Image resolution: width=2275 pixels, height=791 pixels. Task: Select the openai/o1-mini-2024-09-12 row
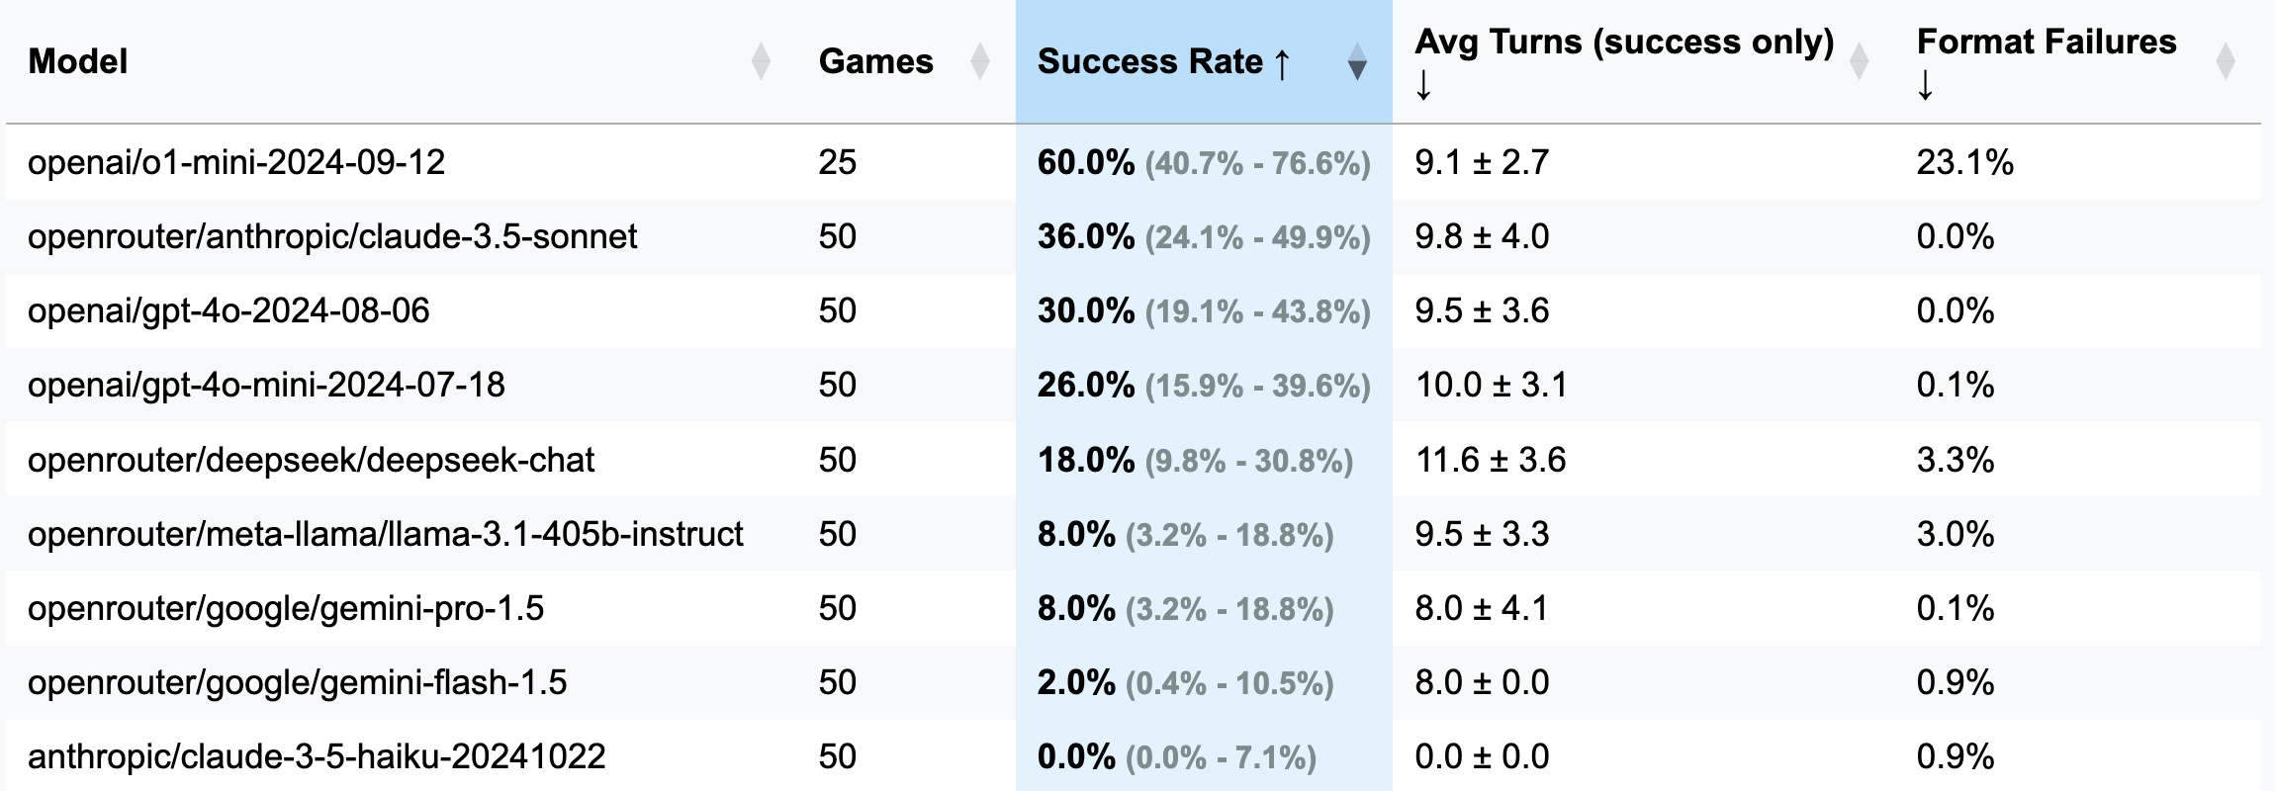(x=236, y=162)
